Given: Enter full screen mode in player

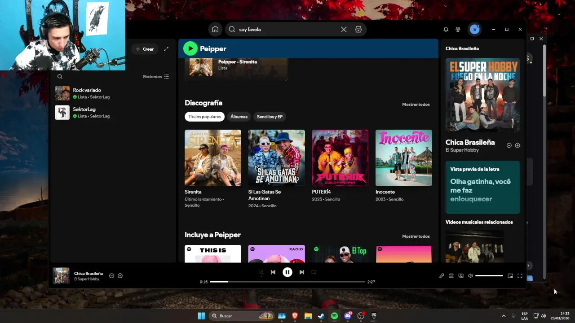Looking at the screenshot, I should click(x=520, y=276).
